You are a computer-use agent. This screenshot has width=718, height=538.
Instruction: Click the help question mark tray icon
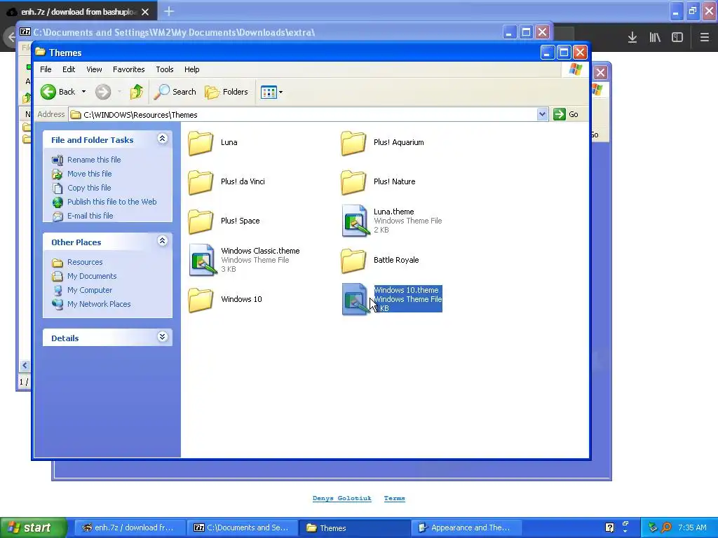pyautogui.click(x=609, y=527)
